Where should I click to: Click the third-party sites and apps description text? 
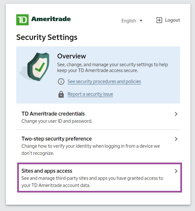click(x=92, y=182)
